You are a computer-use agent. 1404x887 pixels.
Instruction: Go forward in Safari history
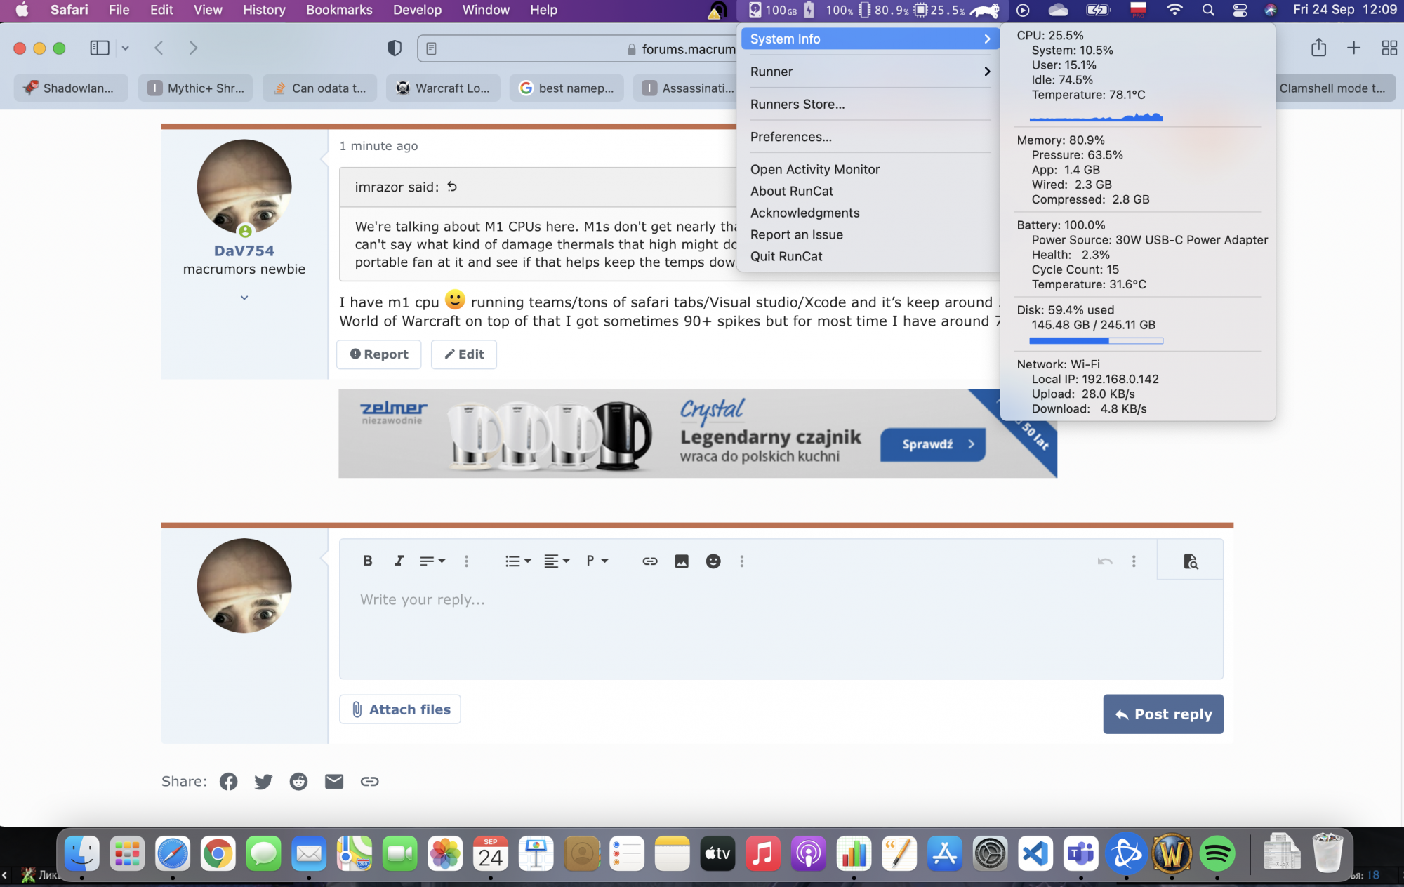(193, 48)
